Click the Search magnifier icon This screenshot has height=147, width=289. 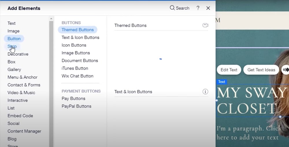click(172, 8)
